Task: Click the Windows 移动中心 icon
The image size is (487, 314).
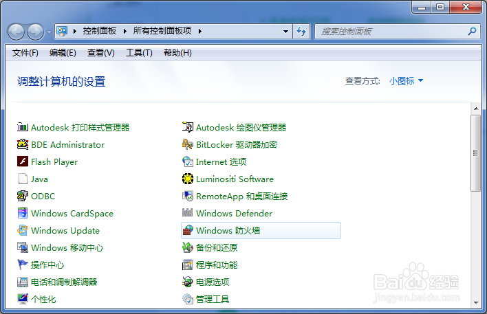Action: coord(23,247)
